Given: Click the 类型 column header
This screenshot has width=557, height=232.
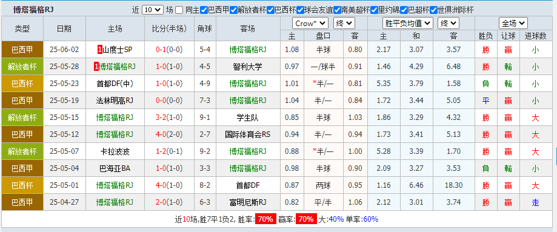Looking at the screenshot, I should click(x=22, y=29).
